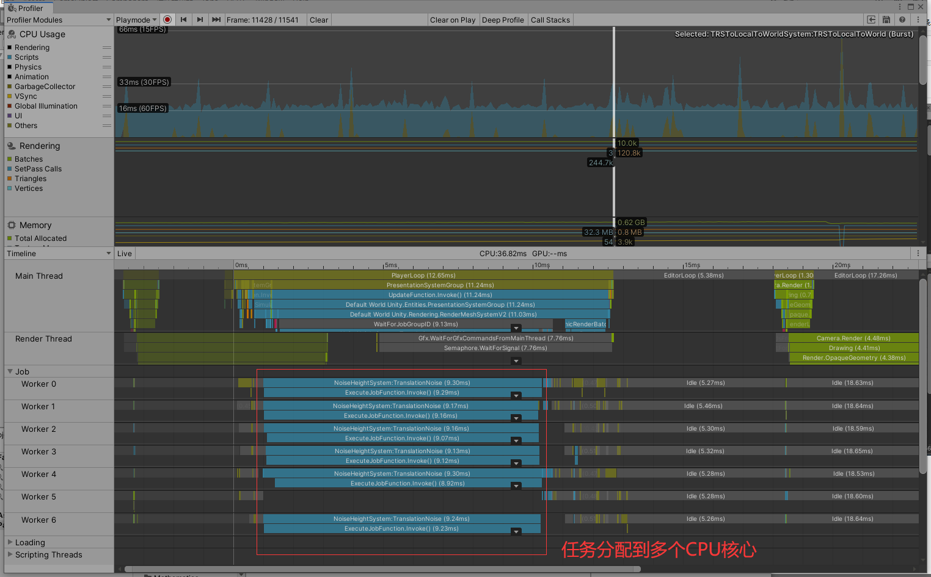Toggle Clear on Play
The height and width of the screenshot is (577, 931).
(453, 20)
